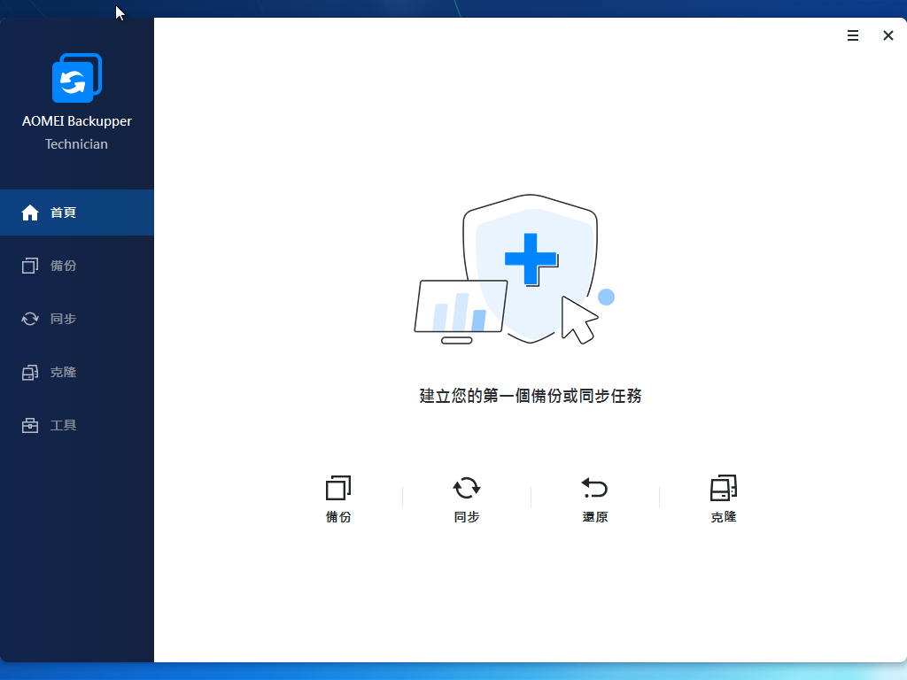This screenshot has width=907, height=680.
Task: Click the AOMEI Backupper title text
Action: coord(77,121)
